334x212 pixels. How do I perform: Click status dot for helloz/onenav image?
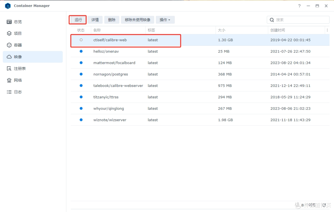coord(81,51)
